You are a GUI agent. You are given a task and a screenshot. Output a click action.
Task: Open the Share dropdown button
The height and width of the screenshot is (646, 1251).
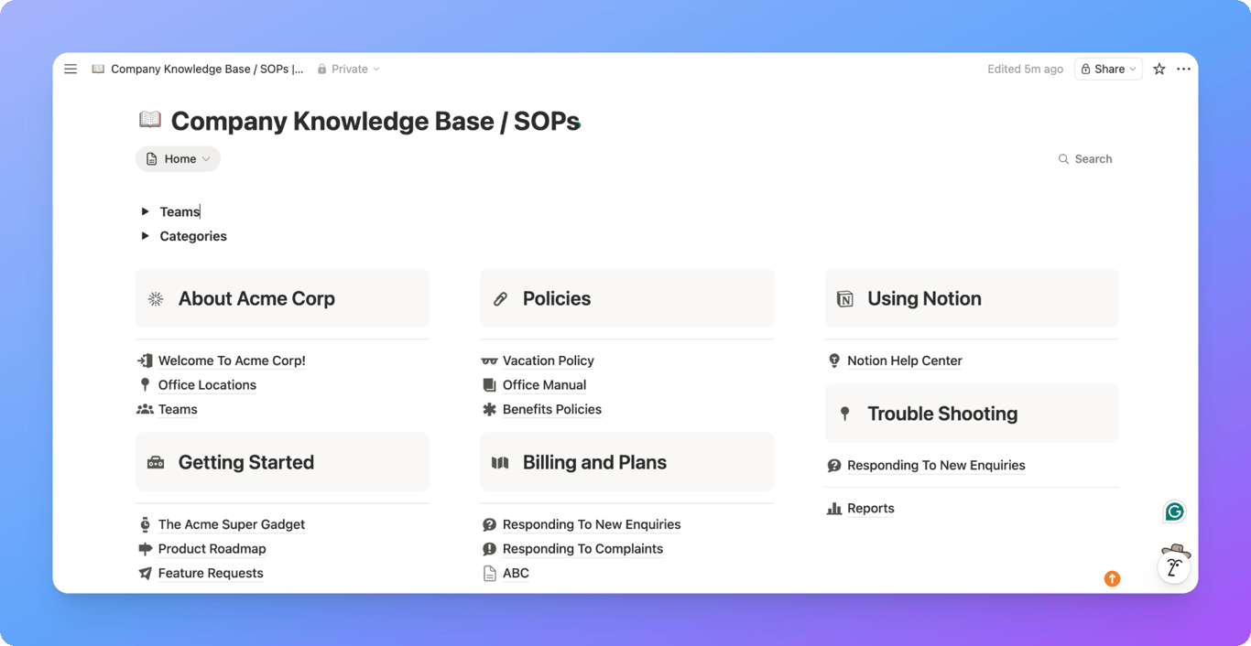point(1108,69)
